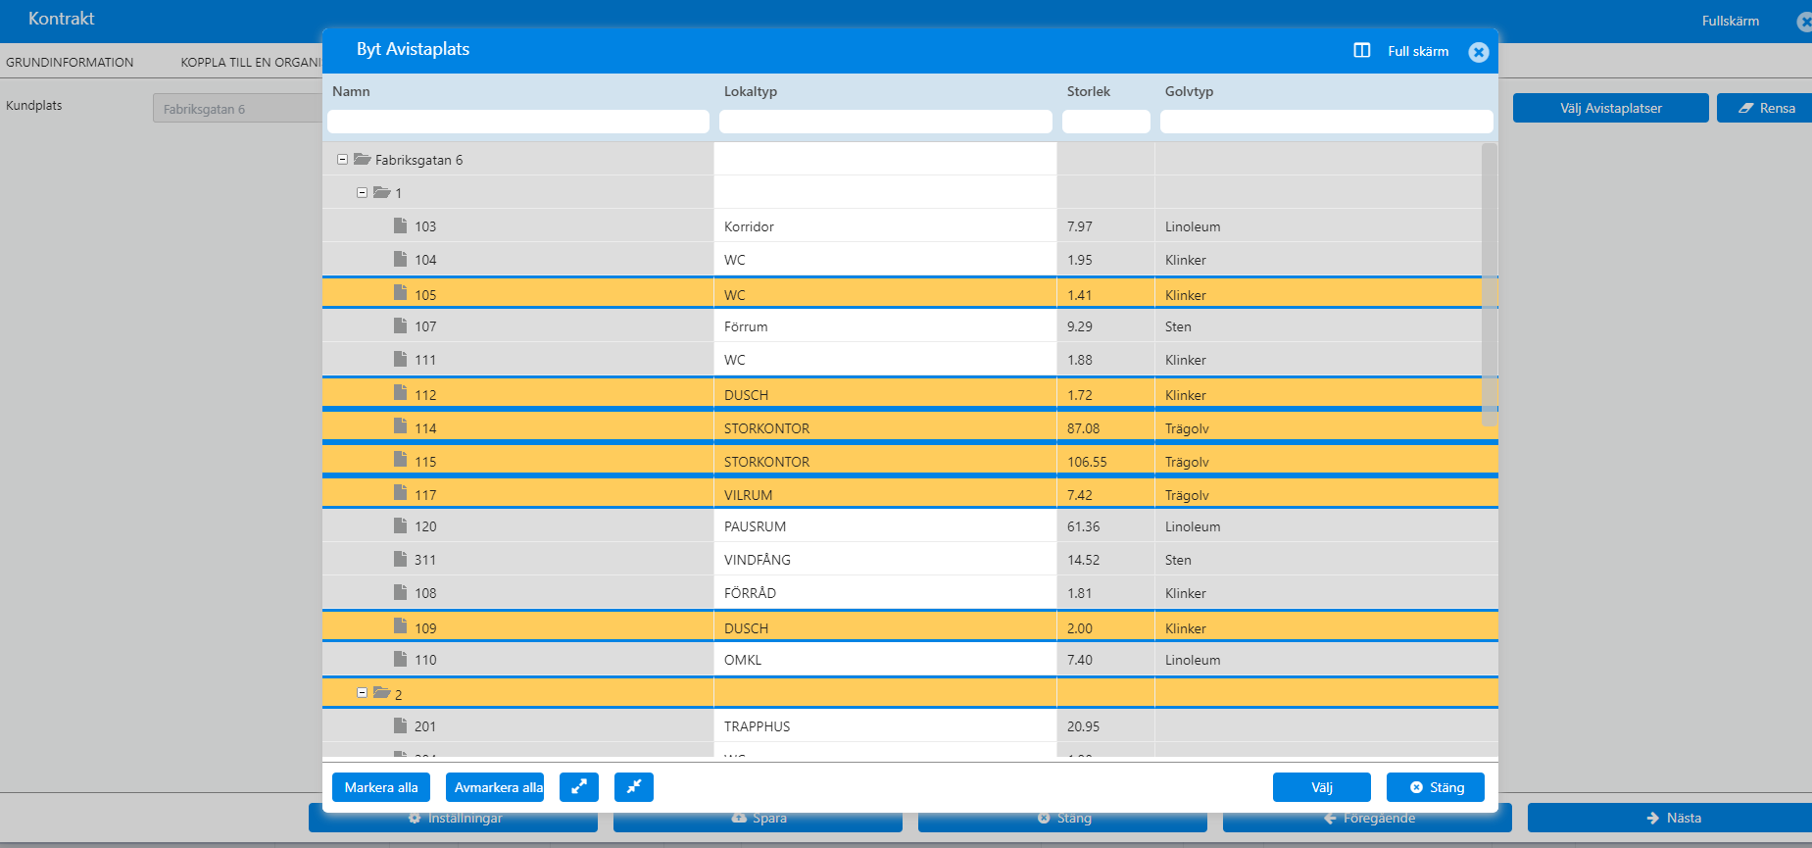Click the split-view icon beside Full skärm
This screenshot has width=1812, height=848.
[1362, 51]
